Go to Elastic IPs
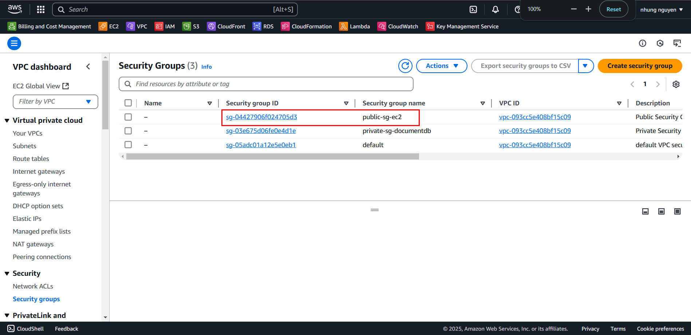This screenshot has height=335, width=691. pyautogui.click(x=27, y=219)
